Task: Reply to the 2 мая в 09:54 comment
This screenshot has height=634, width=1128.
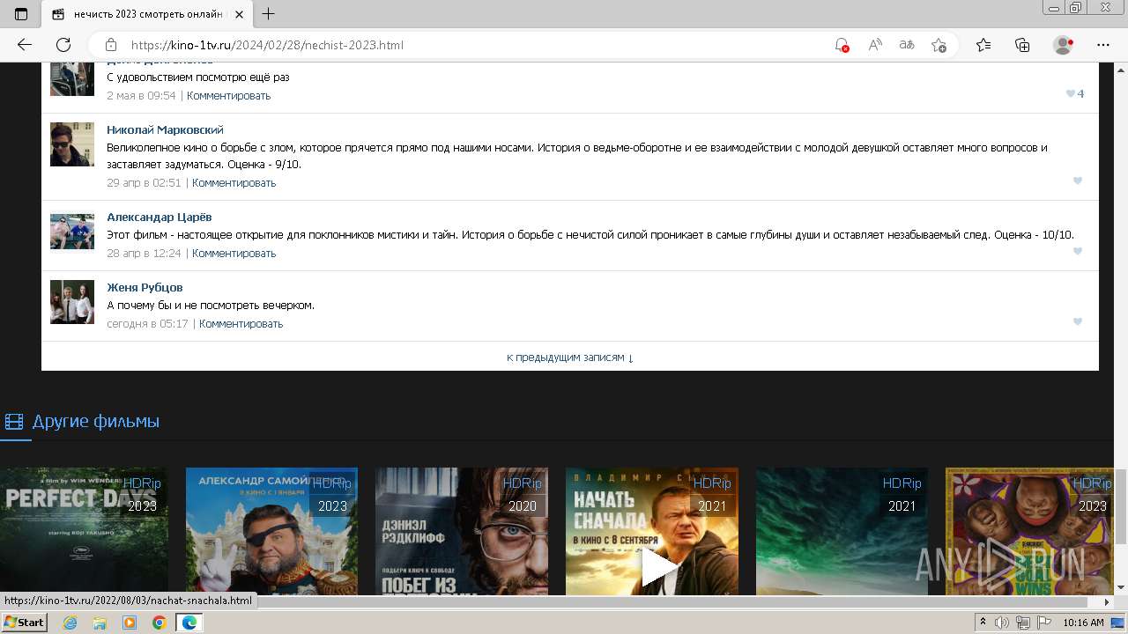Action: coord(228,95)
